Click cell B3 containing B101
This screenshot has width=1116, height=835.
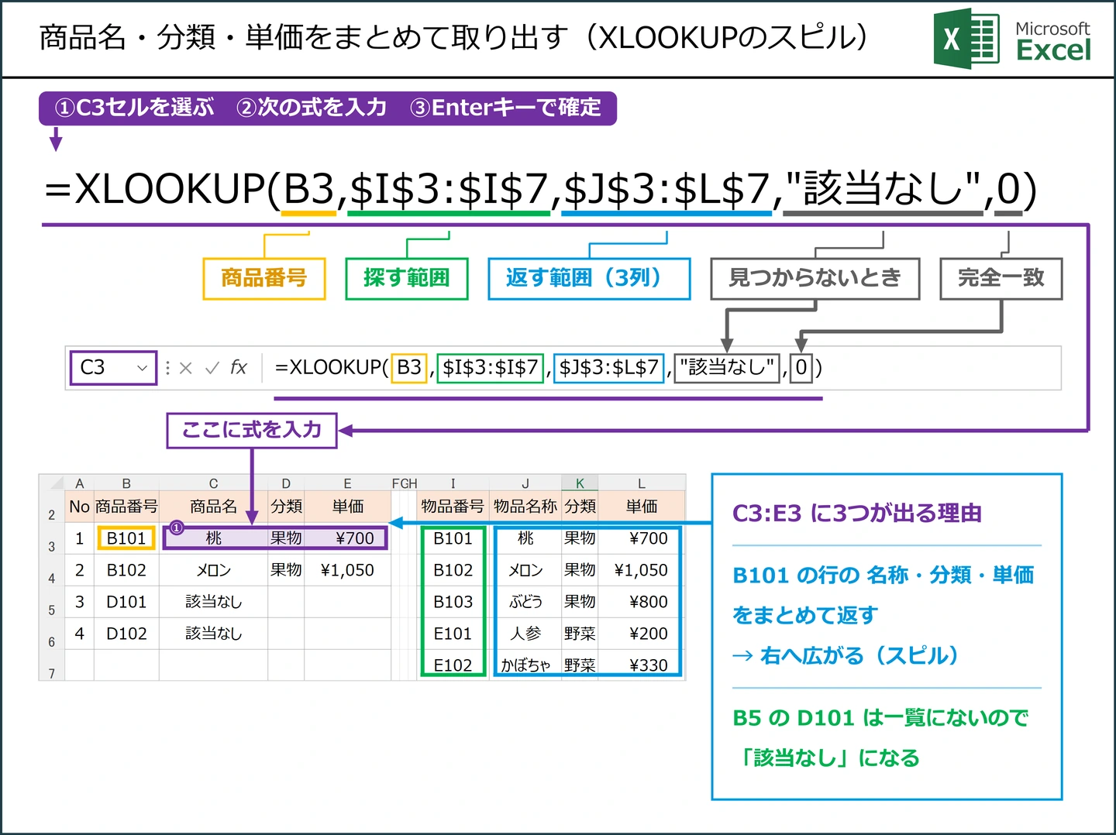126,538
